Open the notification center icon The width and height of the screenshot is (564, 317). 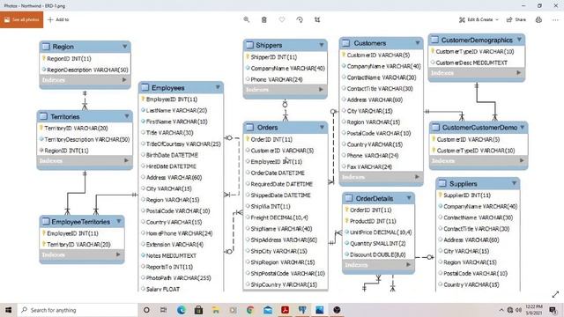click(553, 310)
